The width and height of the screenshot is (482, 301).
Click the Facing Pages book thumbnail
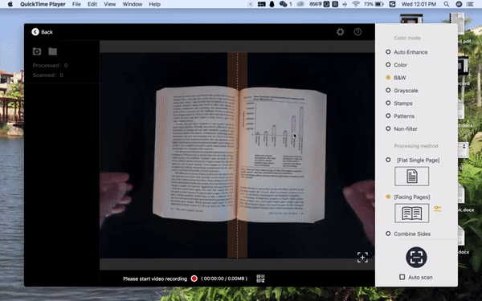pyautogui.click(x=411, y=214)
